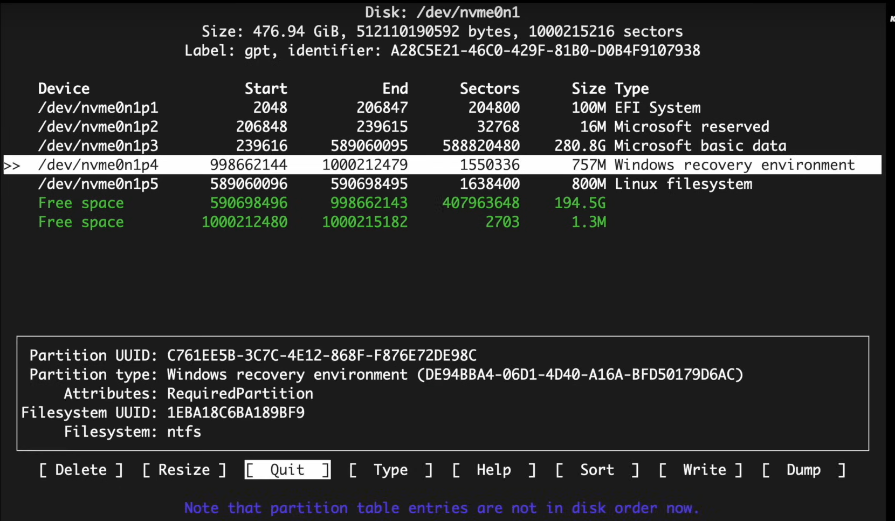895x521 pixels.
Task: Click the EFI System type text
Action: coord(658,108)
